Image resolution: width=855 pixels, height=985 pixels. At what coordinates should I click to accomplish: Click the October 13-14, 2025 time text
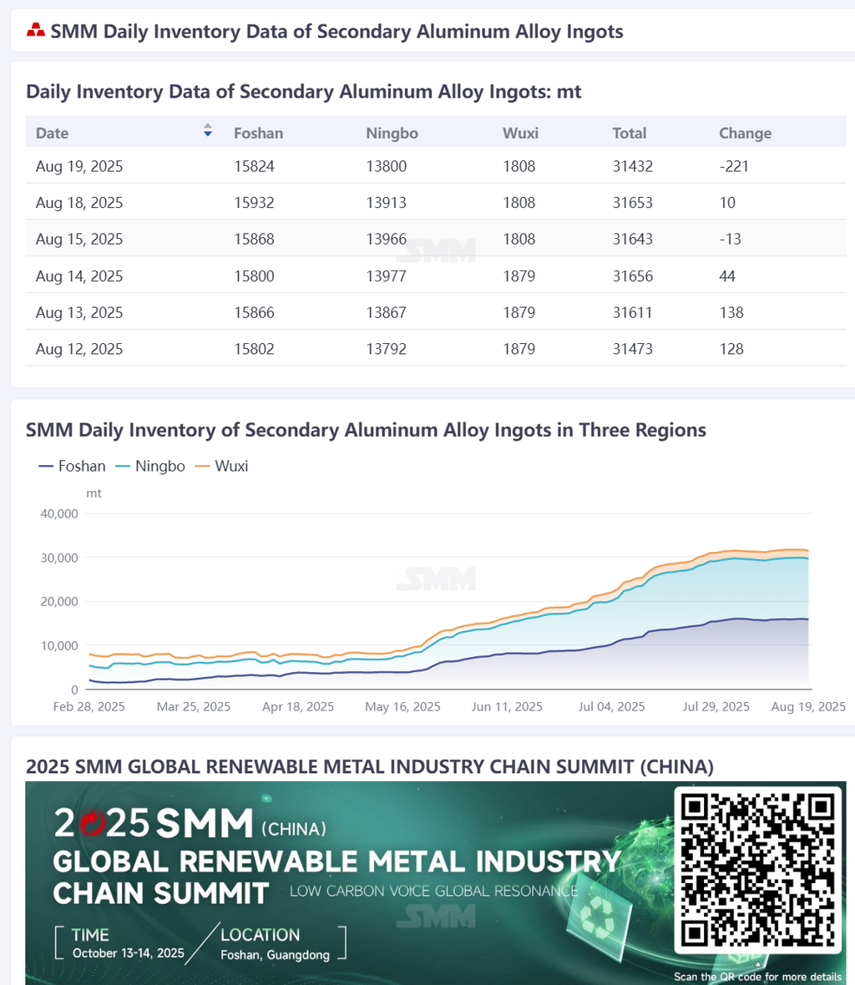point(128,953)
